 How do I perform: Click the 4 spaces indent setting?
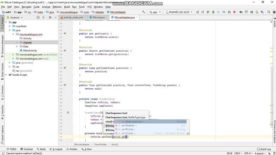[x=260, y=153]
